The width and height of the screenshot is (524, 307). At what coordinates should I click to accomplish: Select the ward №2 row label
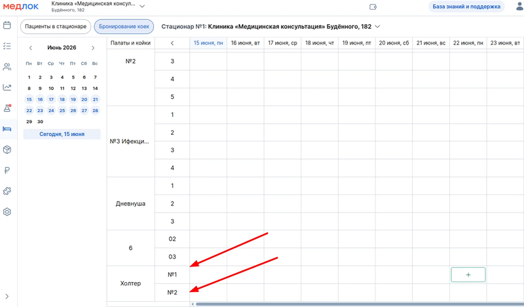(130, 61)
